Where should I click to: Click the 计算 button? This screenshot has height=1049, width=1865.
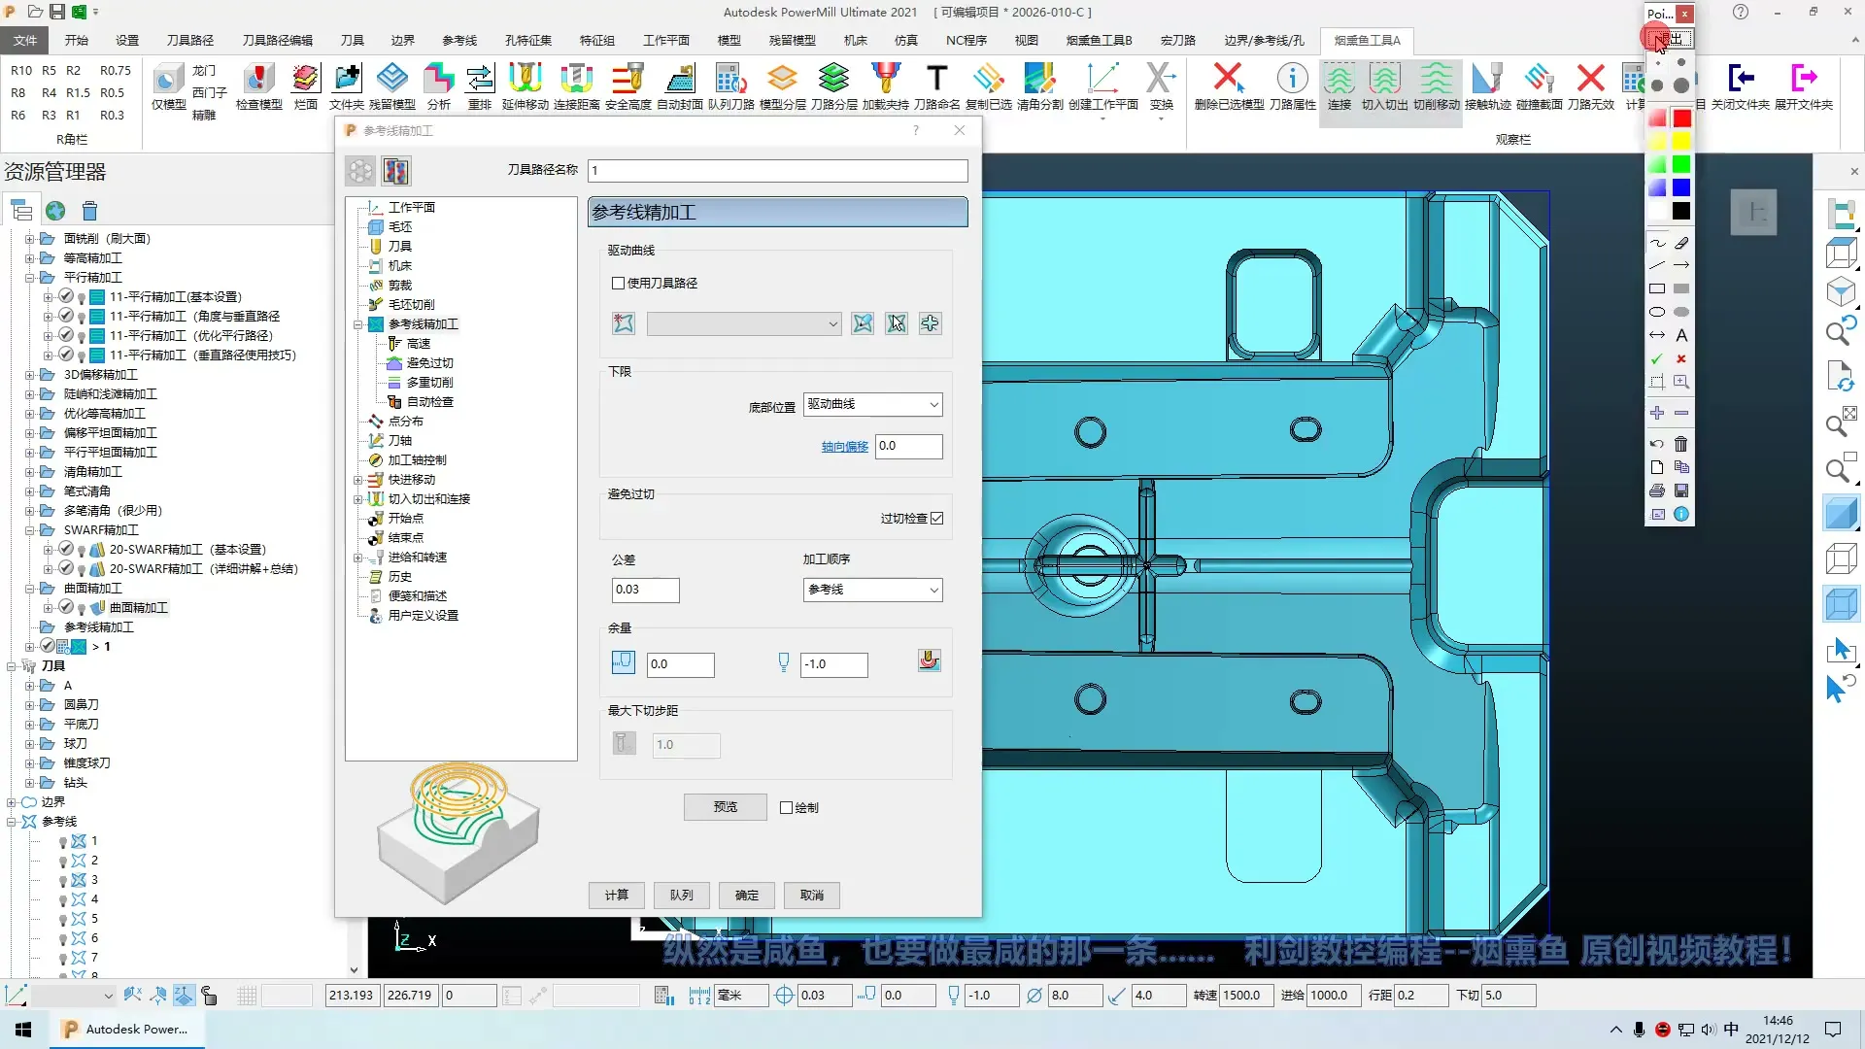click(x=617, y=896)
